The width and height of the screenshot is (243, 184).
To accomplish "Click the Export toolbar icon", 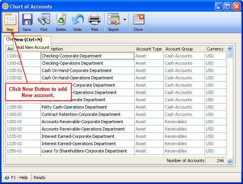I will tap(113, 19).
